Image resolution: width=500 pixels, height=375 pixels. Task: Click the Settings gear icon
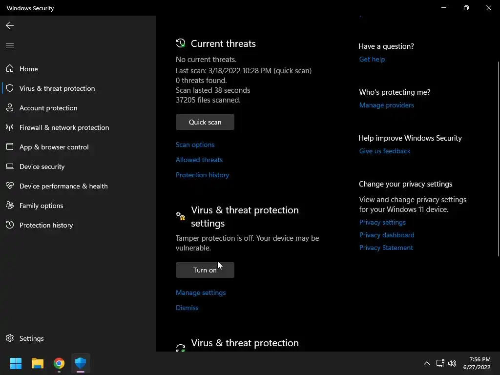[10, 338]
